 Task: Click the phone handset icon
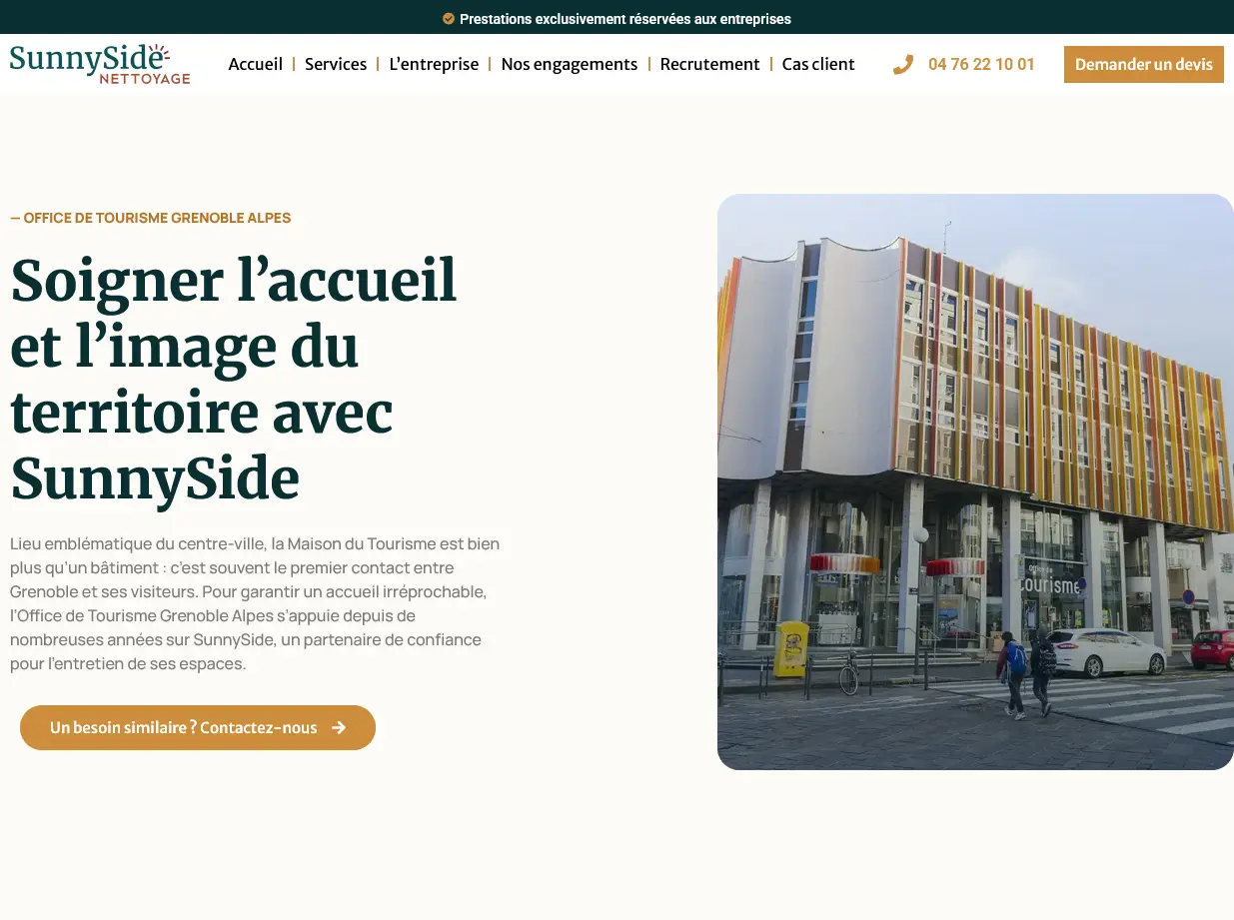click(x=903, y=65)
